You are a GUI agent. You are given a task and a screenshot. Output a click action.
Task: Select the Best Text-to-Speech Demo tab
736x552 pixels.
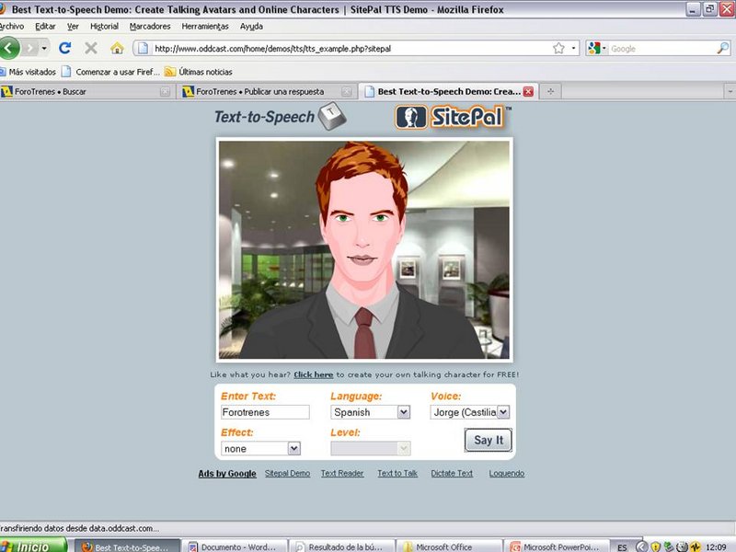443,91
